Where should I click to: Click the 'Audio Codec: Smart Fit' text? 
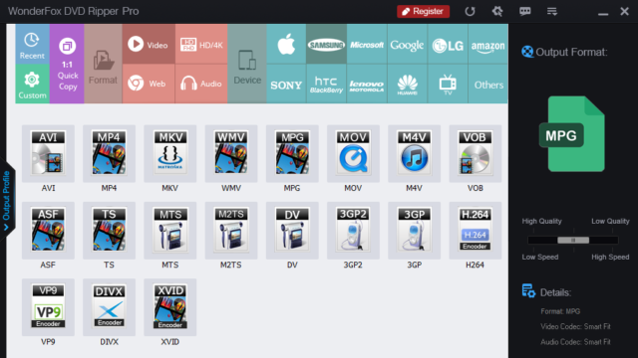(x=575, y=342)
